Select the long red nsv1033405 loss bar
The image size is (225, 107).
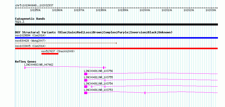pyautogui.click(x=116, y=48)
